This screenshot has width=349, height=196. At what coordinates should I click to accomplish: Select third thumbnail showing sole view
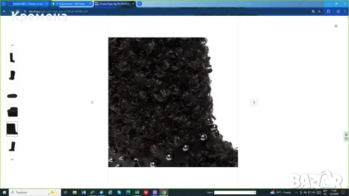(12, 94)
